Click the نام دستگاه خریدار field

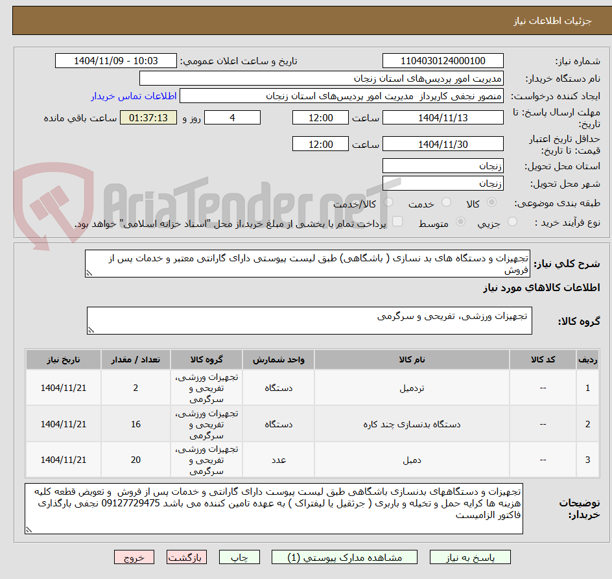pos(321,78)
